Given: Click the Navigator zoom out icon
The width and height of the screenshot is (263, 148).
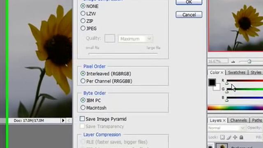Looking at the screenshot, I should (x=233, y=62).
